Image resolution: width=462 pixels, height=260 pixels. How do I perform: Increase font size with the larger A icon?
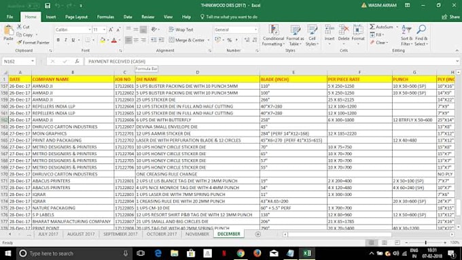(111, 30)
